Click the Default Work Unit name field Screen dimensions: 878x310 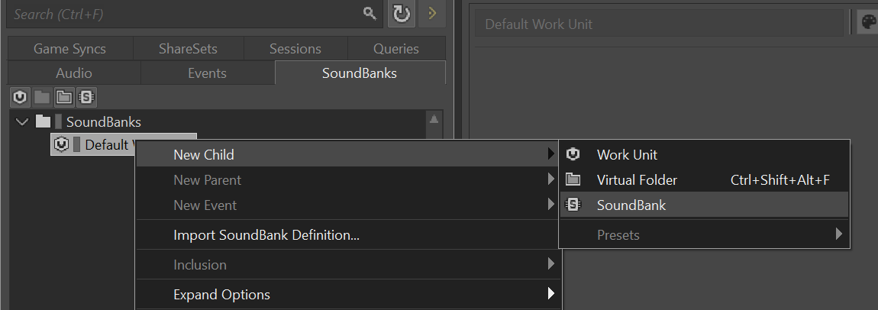[x=660, y=24]
